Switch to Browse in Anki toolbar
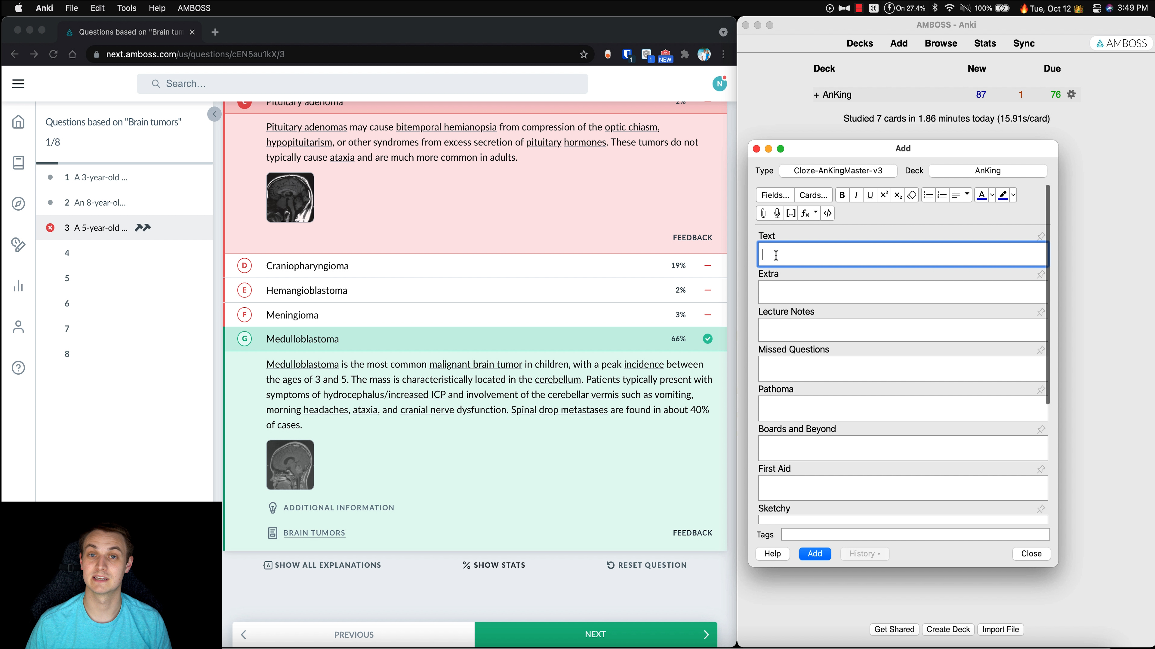1155x649 pixels. point(941,44)
